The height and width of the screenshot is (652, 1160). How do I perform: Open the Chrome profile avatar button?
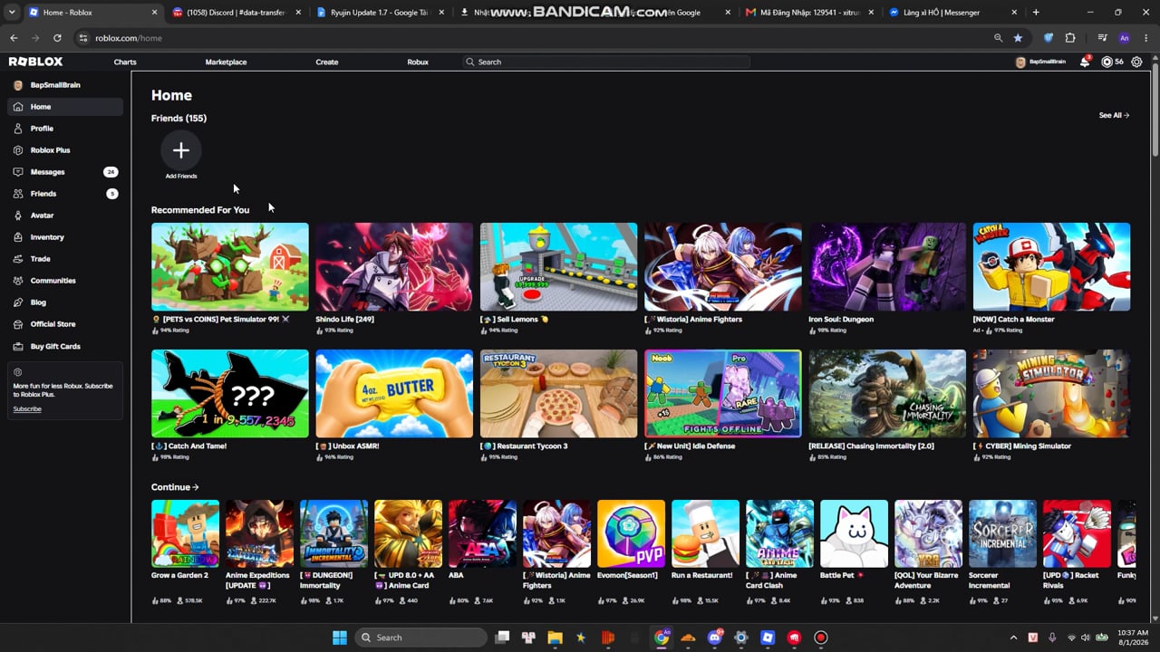[1125, 38]
